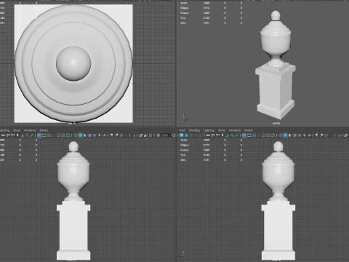Click Smooth Shade All in front view toolbar
349x262 pixels.
tap(80, 135)
